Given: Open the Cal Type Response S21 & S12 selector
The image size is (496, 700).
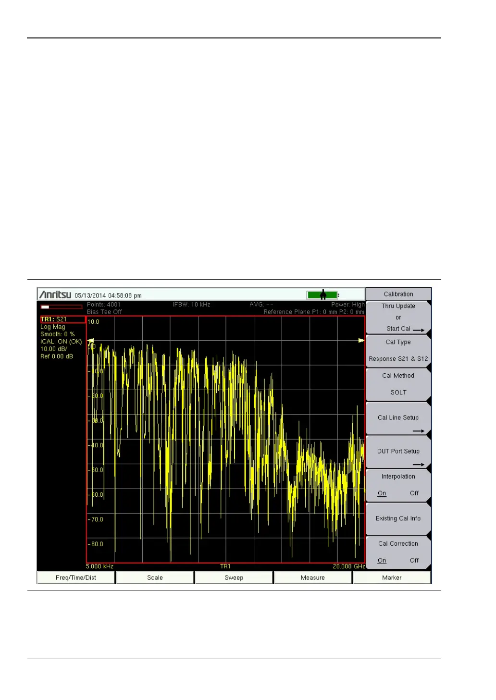Looking at the screenshot, I should click(398, 351).
